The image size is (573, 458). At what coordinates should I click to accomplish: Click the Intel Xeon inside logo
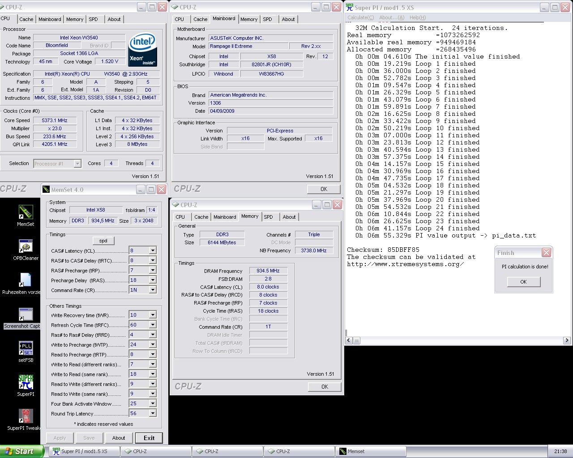142,49
